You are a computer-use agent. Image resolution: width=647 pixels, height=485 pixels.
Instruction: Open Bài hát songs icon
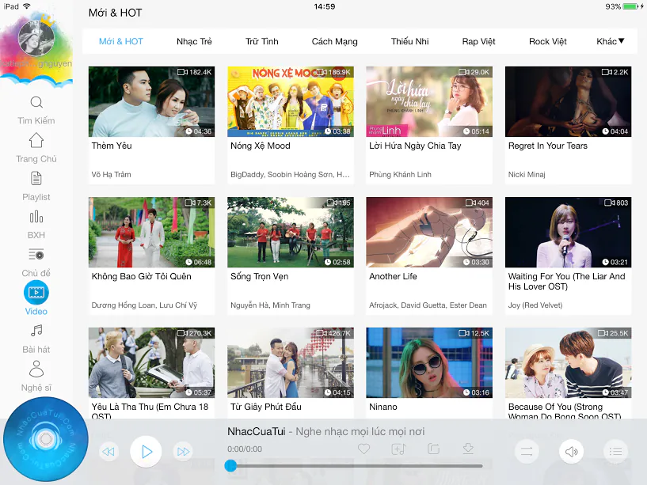pos(36,331)
